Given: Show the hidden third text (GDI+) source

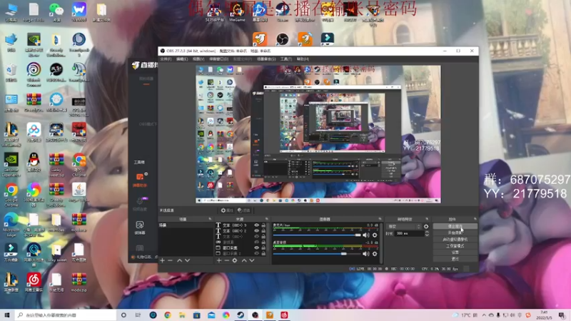Looking at the screenshot, I should pyautogui.click(x=257, y=237).
